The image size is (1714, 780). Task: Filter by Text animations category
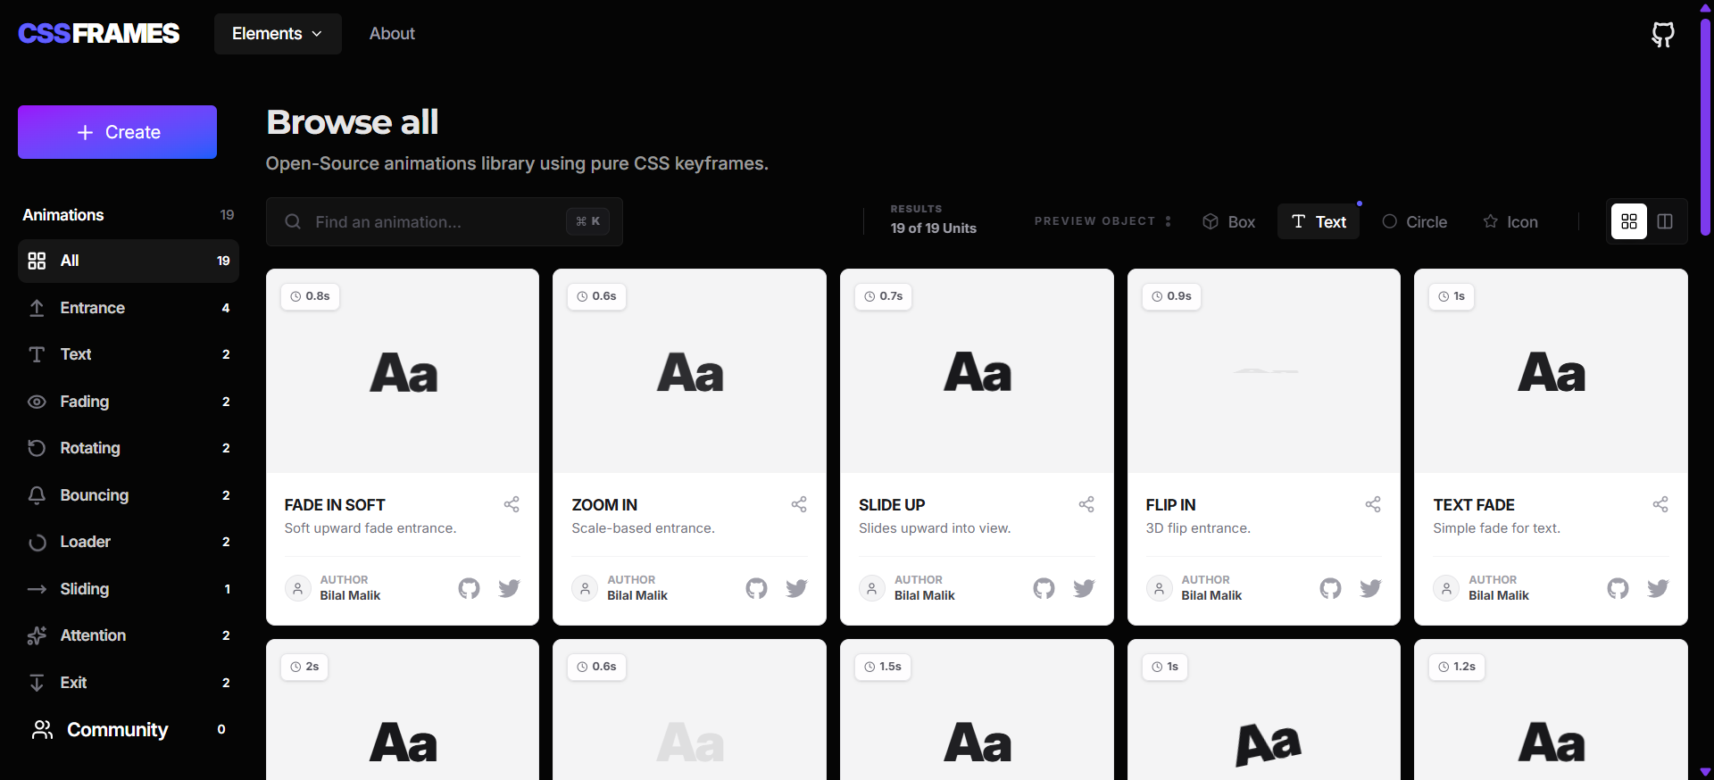pos(129,354)
